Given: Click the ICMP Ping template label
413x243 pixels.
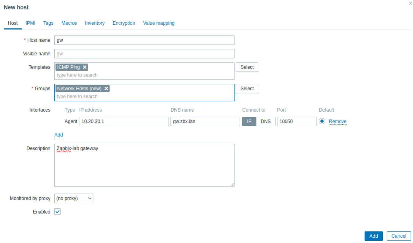Looking at the screenshot, I should pyautogui.click(x=68, y=67).
